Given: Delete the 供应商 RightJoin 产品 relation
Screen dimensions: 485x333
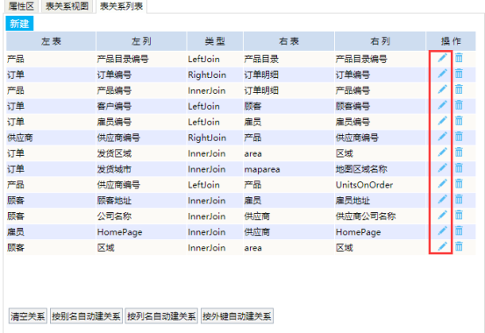Looking at the screenshot, I should click(x=459, y=137).
